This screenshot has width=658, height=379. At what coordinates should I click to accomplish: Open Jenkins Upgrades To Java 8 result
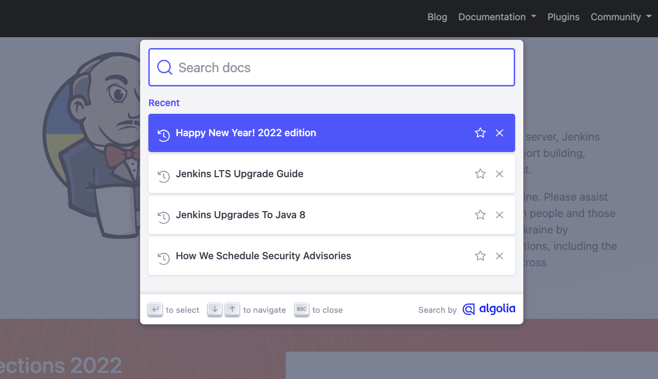point(241,215)
